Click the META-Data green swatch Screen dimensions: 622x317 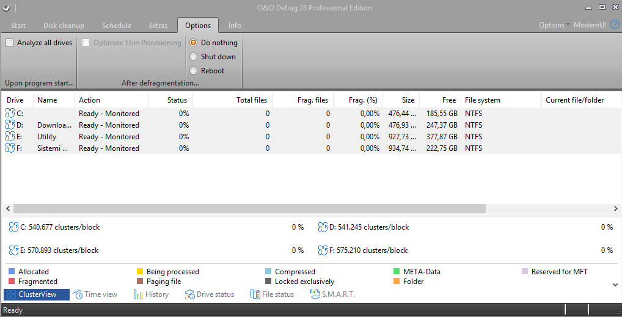[x=397, y=271]
